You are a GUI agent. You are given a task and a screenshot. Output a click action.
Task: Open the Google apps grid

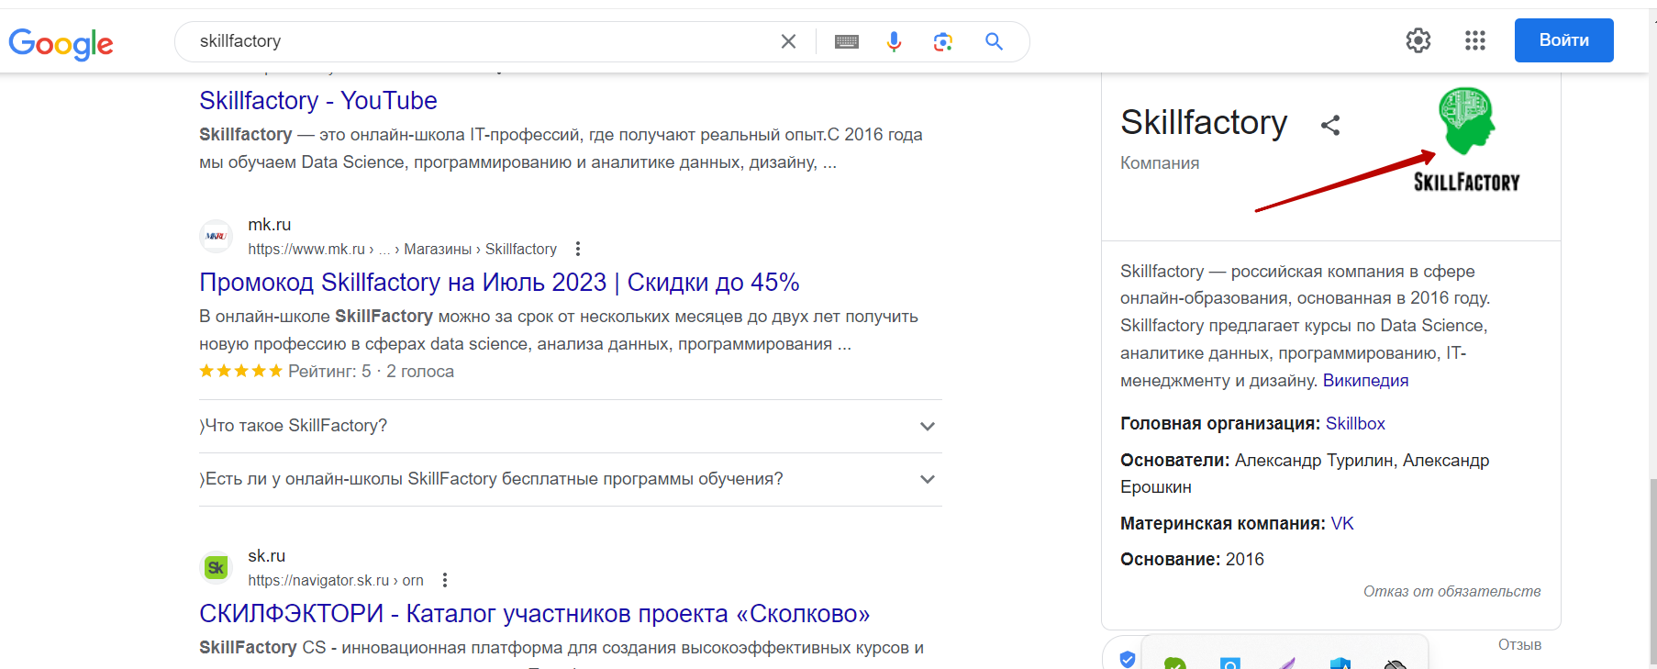click(x=1474, y=40)
